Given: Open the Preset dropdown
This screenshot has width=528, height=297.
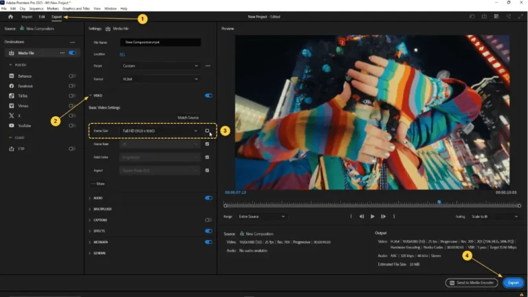Looking at the screenshot, I should tap(160, 66).
